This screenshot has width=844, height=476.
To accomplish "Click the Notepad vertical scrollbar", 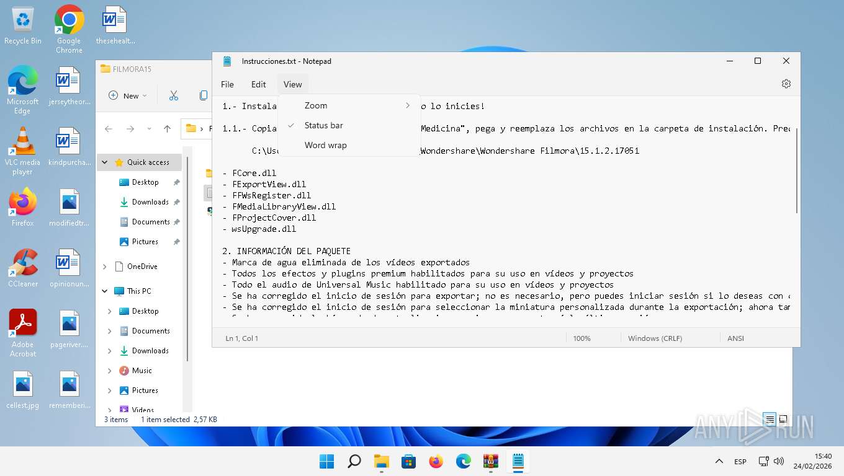I will 796,170.
